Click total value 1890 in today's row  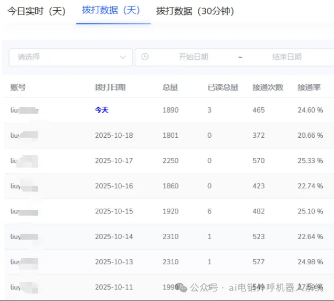[x=170, y=110]
